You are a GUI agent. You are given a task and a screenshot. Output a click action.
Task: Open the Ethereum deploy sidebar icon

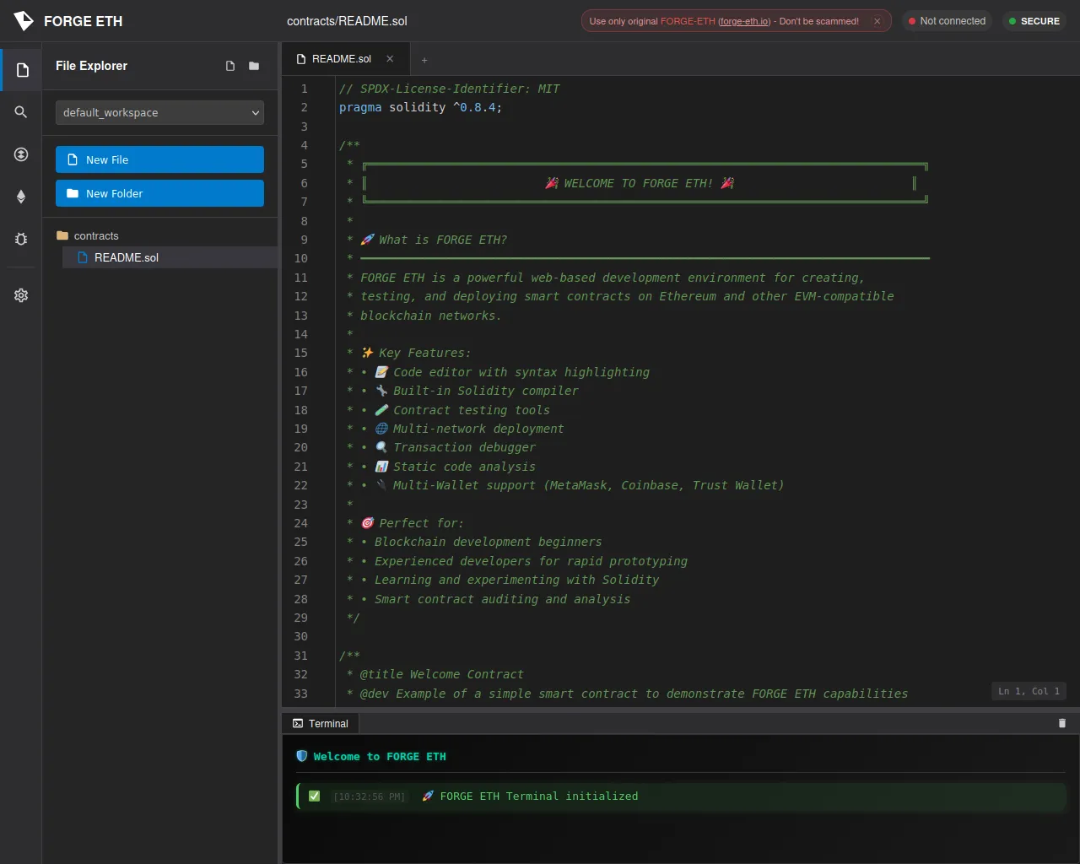click(21, 197)
